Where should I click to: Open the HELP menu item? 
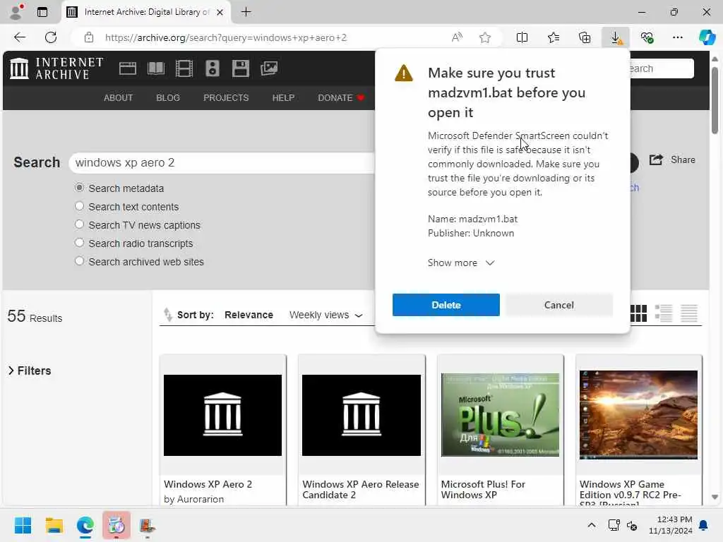(x=283, y=97)
